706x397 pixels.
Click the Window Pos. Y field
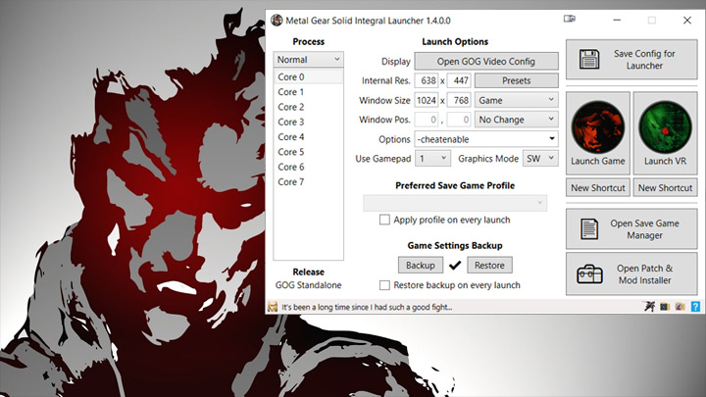459,120
